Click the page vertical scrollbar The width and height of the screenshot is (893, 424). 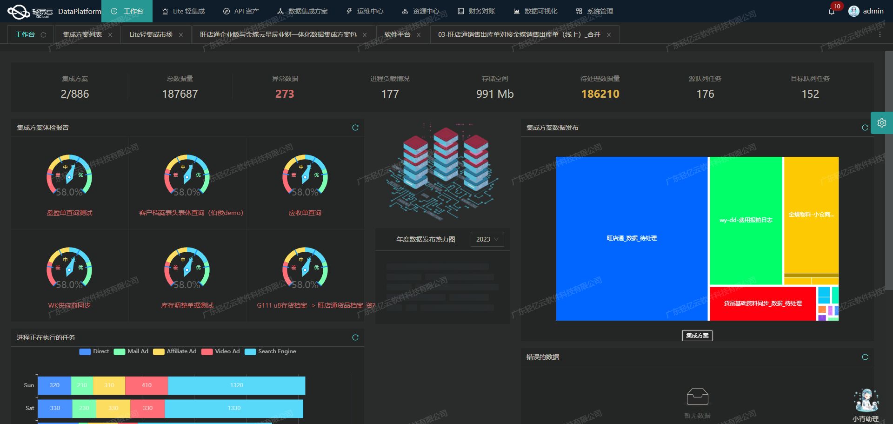889,170
